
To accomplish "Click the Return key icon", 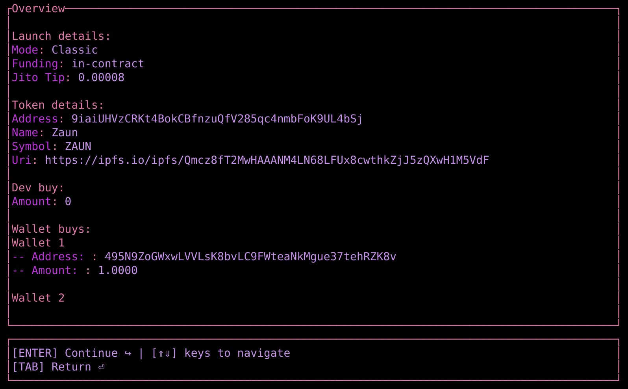I will 101,367.
